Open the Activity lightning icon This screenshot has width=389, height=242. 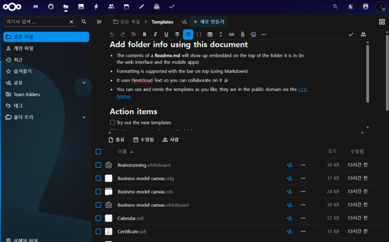coord(96,6)
